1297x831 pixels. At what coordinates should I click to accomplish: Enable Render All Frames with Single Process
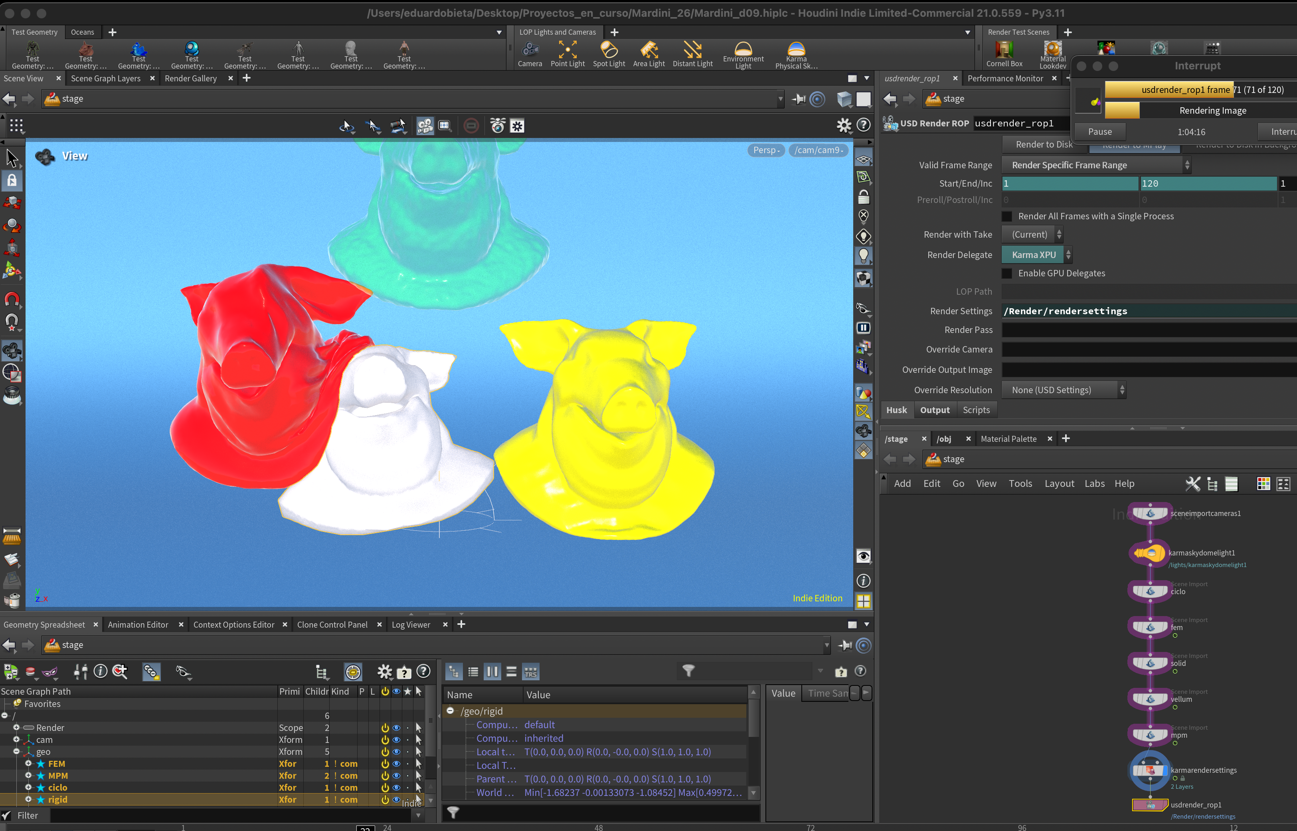tap(1007, 217)
